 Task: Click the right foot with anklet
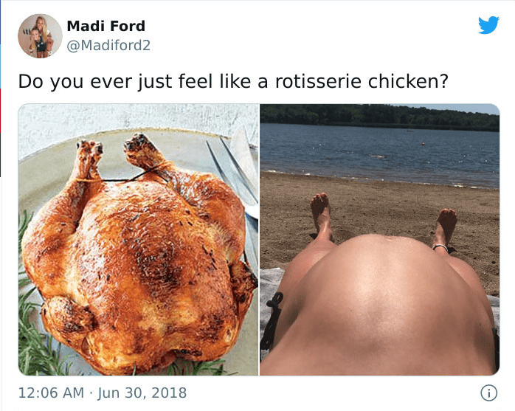click(445, 228)
